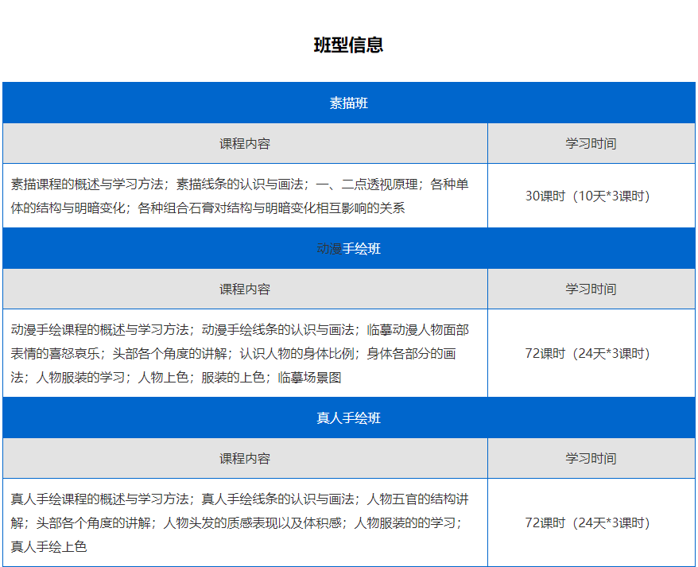This screenshot has width=698, height=567.
Task: Click the 学习时间 header under 素描班
Action: coord(591,143)
